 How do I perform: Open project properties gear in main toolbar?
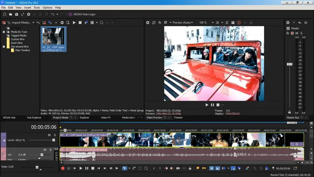[28, 14]
